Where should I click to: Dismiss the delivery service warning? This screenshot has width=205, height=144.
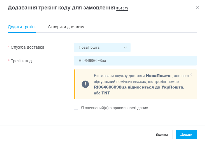click(x=191, y=75)
